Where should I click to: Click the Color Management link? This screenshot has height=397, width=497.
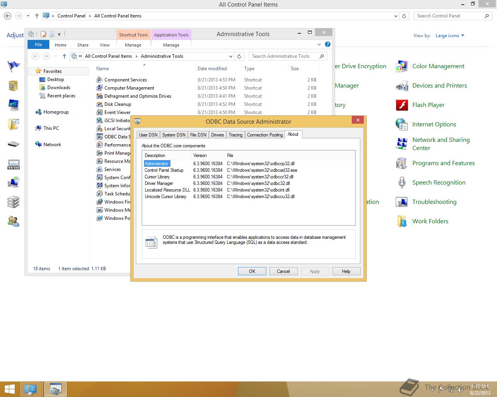point(438,66)
